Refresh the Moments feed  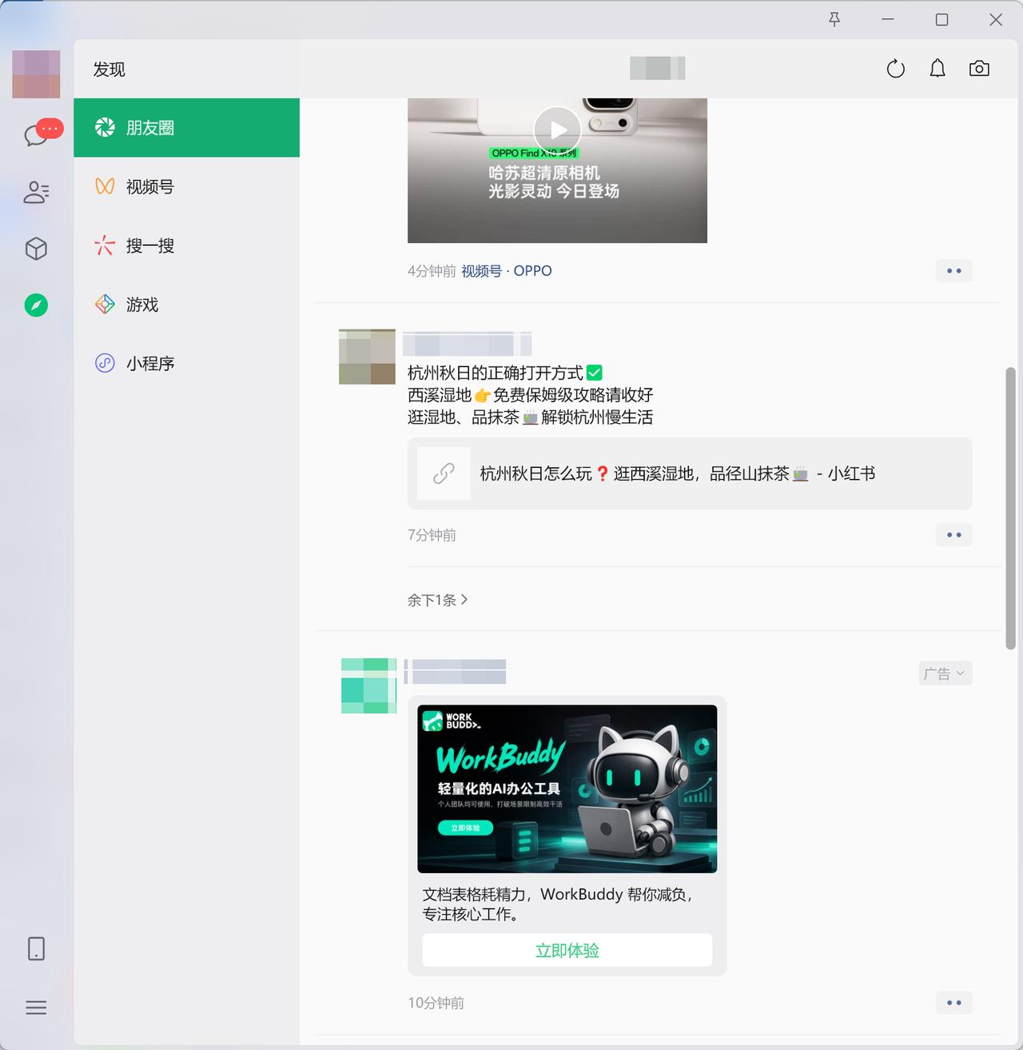tap(896, 69)
